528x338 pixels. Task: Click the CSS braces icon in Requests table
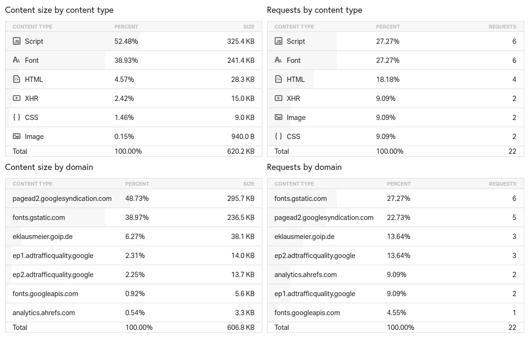point(279,137)
